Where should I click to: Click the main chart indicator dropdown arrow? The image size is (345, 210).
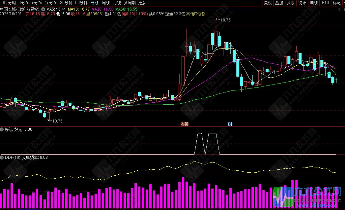43,9
